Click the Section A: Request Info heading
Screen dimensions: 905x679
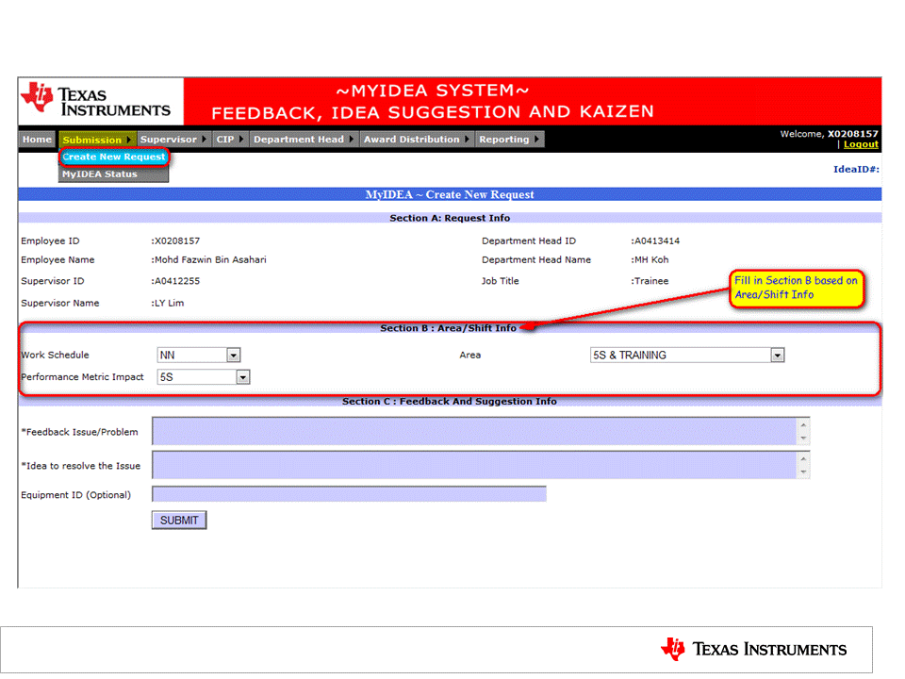[x=450, y=218]
